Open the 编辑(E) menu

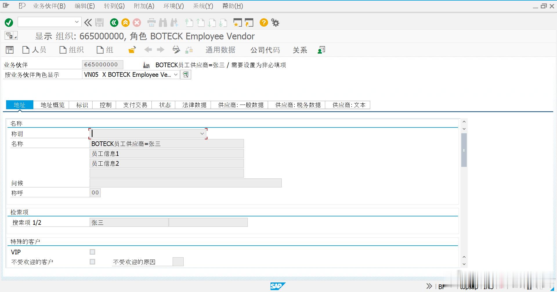85,6
